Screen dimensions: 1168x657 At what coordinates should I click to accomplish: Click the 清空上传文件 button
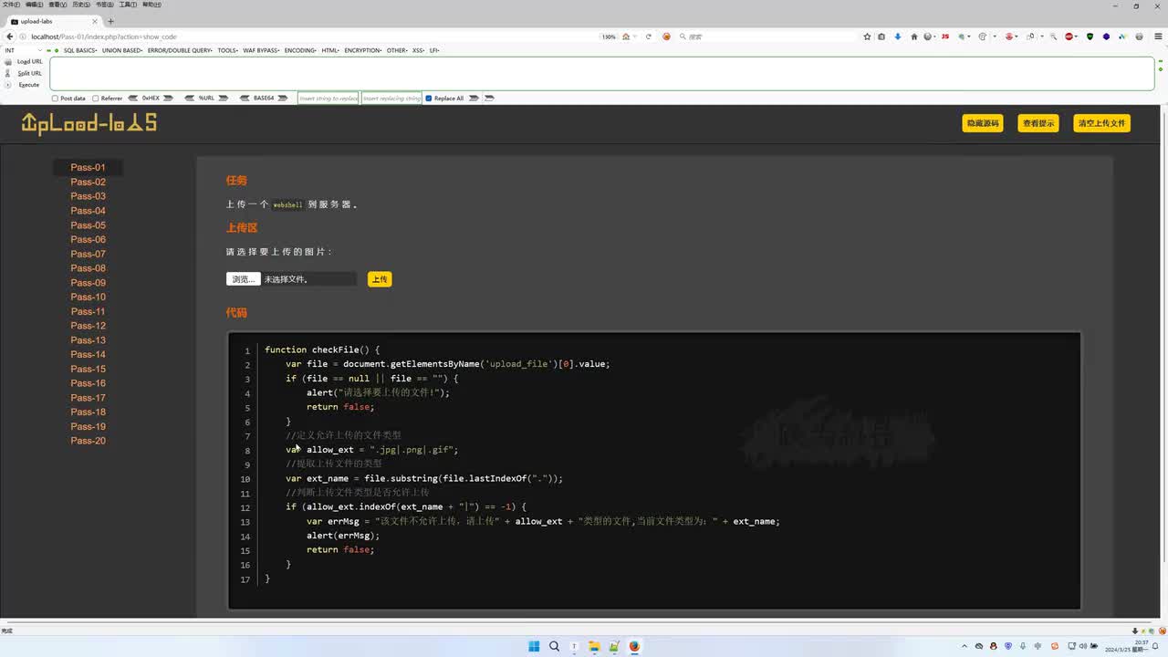[x=1102, y=123]
